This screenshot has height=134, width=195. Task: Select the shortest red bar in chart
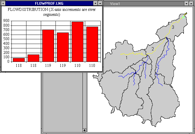pyautogui.click(x=19, y=60)
